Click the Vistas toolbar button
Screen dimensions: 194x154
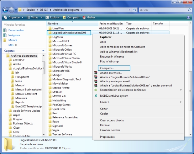(x=32, y=18)
